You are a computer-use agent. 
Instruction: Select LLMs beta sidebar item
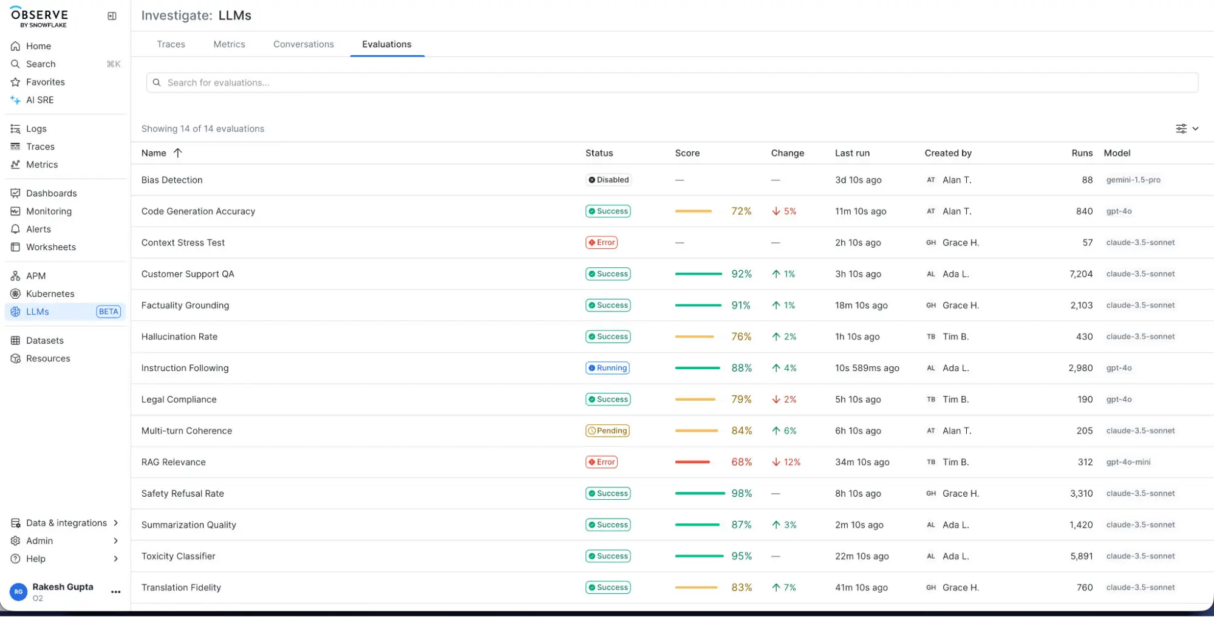coord(65,312)
